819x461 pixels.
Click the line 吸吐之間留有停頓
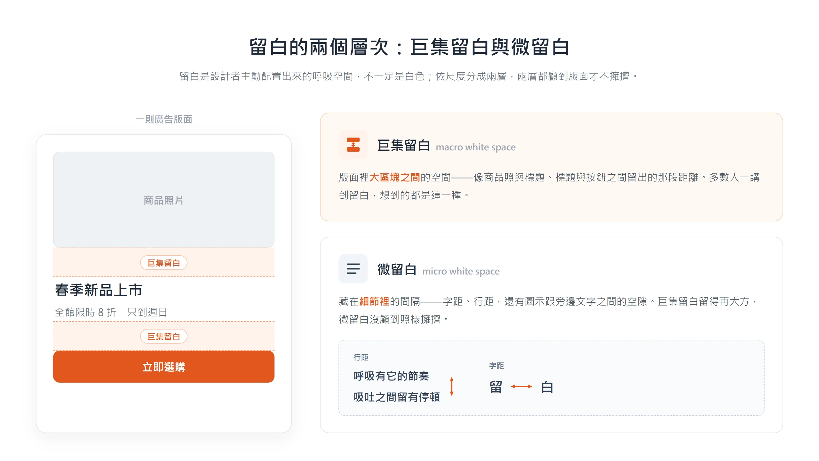coord(397,397)
